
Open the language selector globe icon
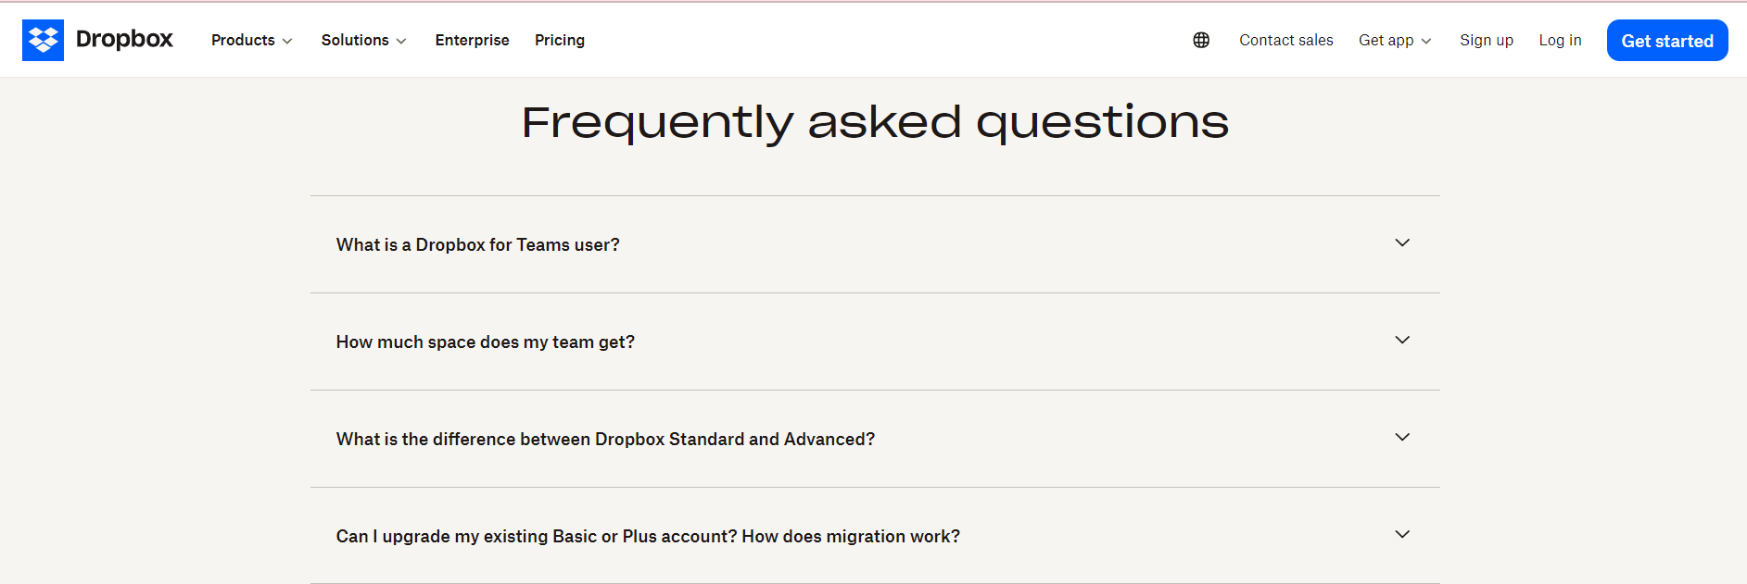1201,40
